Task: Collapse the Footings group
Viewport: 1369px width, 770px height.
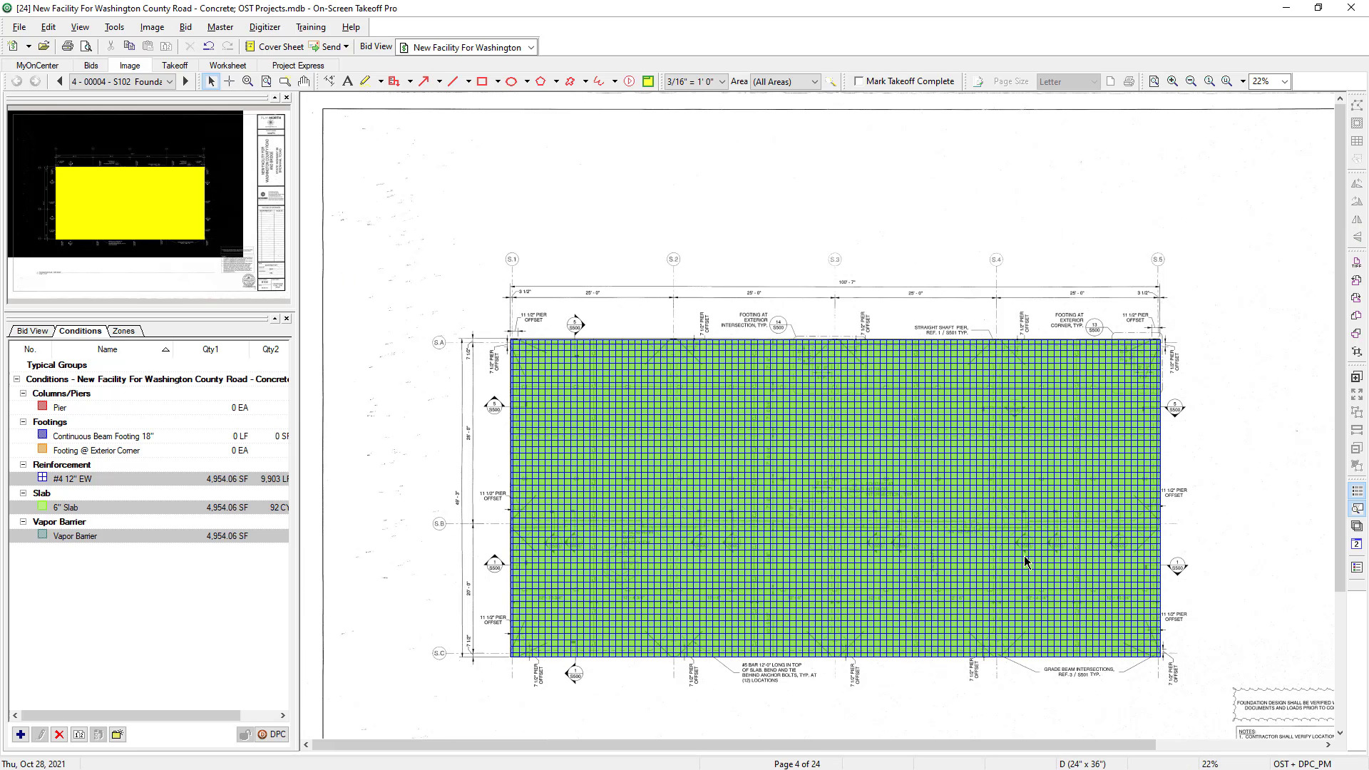Action: 23,422
